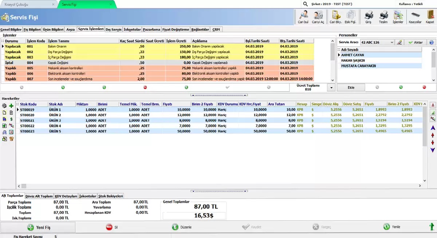Click the green plus icon in Hareketler
The height and width of the screenshot is (238, 437).
point(11,106)
